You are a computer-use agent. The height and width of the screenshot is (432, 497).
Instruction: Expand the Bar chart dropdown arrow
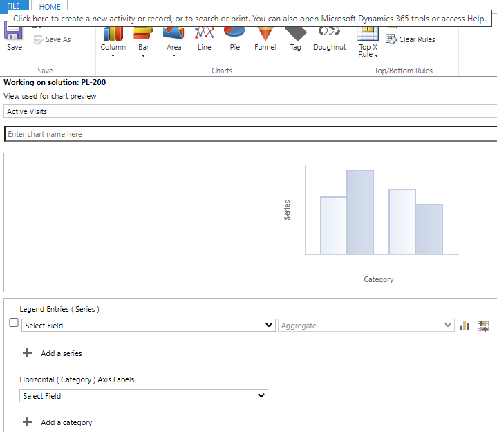143,56
